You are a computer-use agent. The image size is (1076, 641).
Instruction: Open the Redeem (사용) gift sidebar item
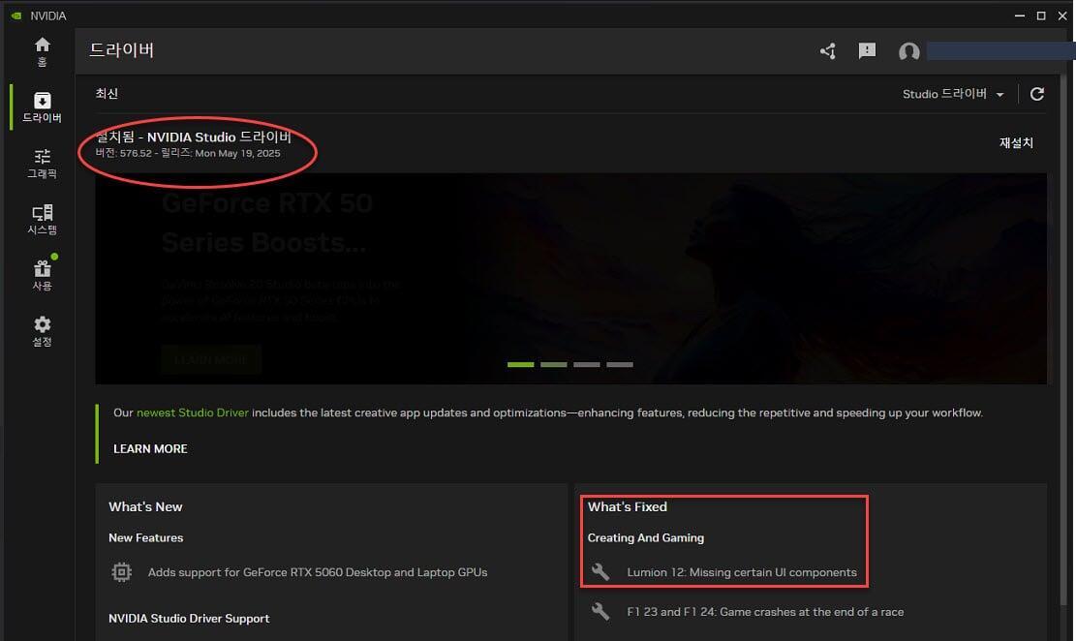[42, 275]
